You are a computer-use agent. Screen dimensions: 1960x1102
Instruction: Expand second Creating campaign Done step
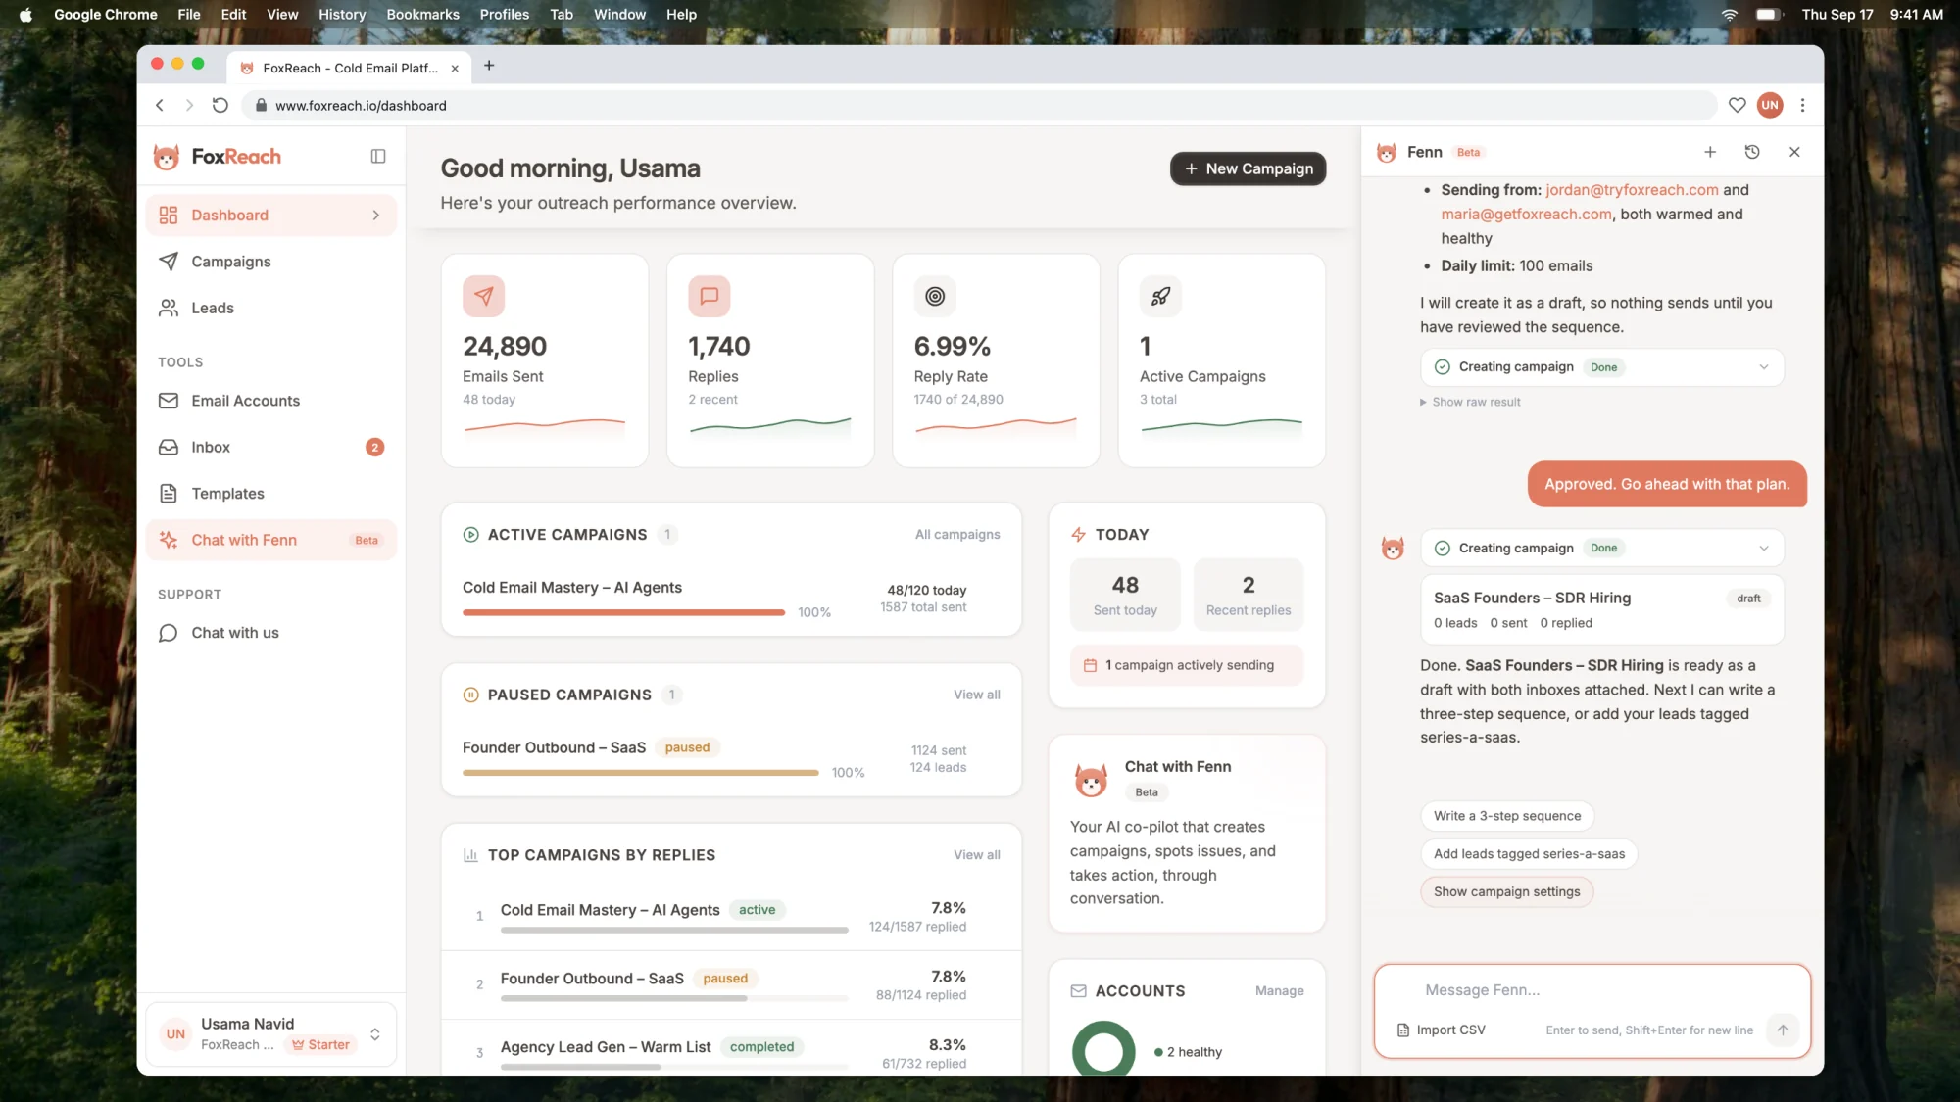1601,549
